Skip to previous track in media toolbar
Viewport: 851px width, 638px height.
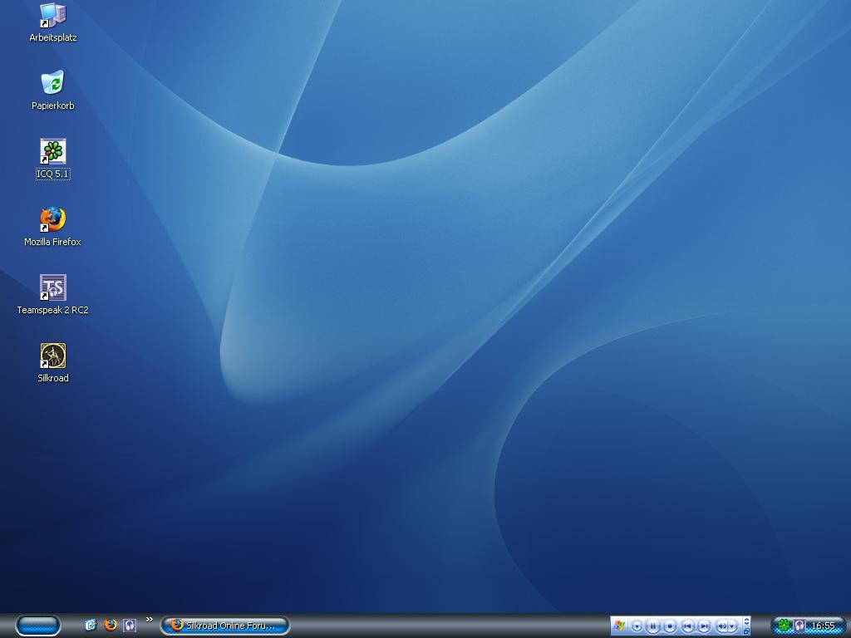point(687,626)
